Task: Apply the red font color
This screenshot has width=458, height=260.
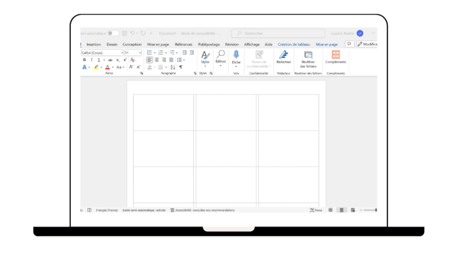Action: coord(108,67)
